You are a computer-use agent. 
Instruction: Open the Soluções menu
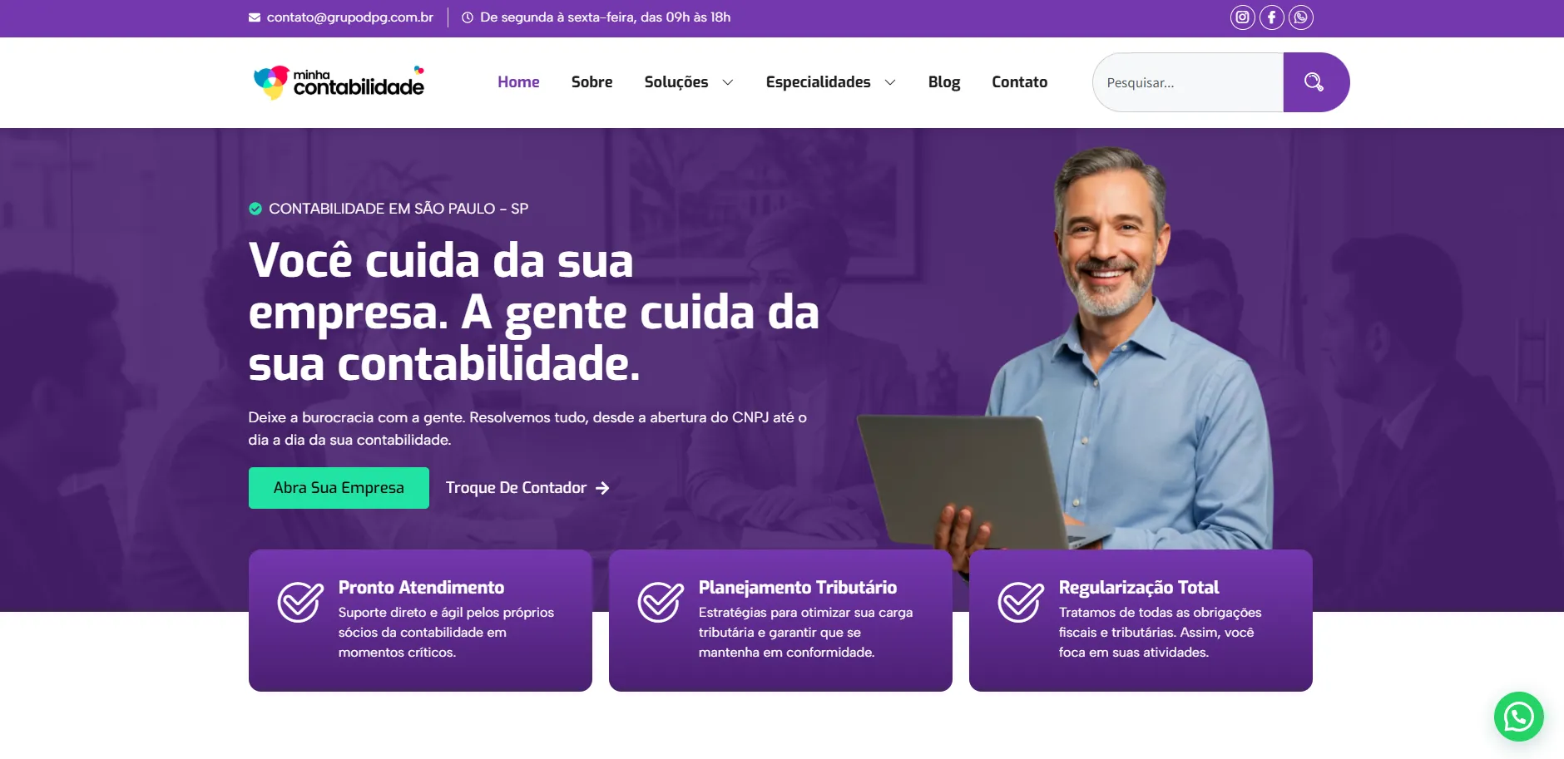[x=676, y=82]
